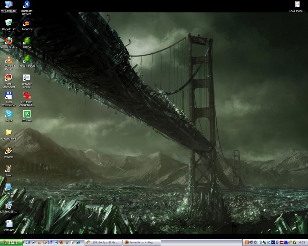The width and height of the screenshot is (308, 246).
Task: Select the Skype desktop shortcut
Action: pyautogui.click(x=9, y=116)
